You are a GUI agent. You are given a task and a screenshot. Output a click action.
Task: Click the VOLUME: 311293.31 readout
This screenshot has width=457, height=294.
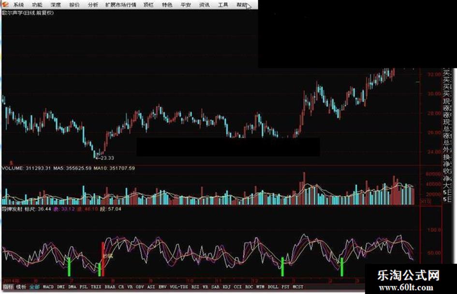(27, 168)
